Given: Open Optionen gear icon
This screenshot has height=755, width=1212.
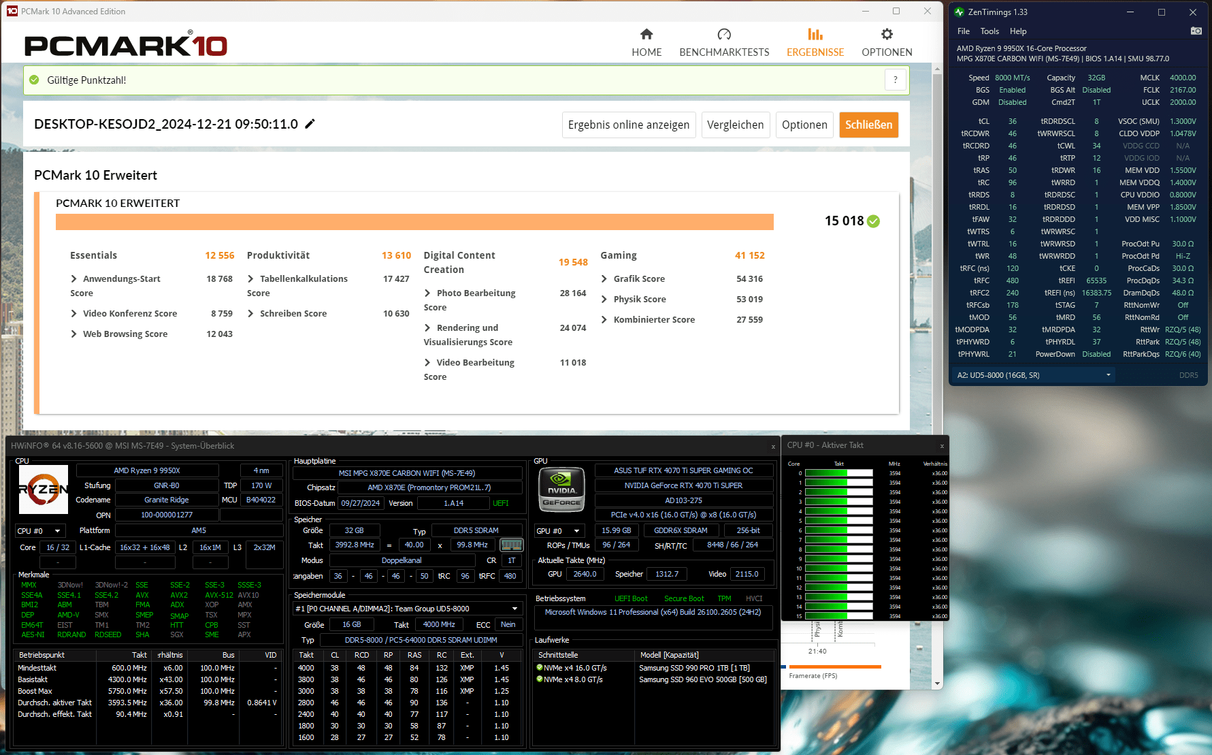Looking at the screenshot, I should (x=887, y=34).
